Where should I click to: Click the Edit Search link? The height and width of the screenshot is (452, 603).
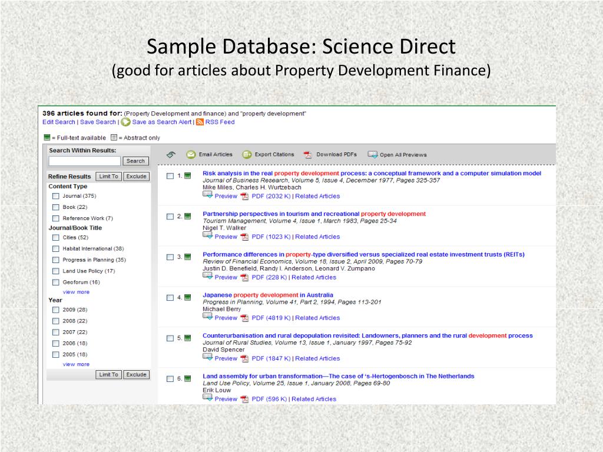[59, 122]
